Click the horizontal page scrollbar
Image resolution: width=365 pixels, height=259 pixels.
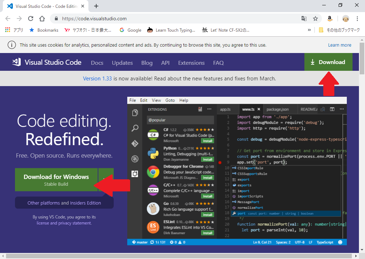tap(179, 256)
